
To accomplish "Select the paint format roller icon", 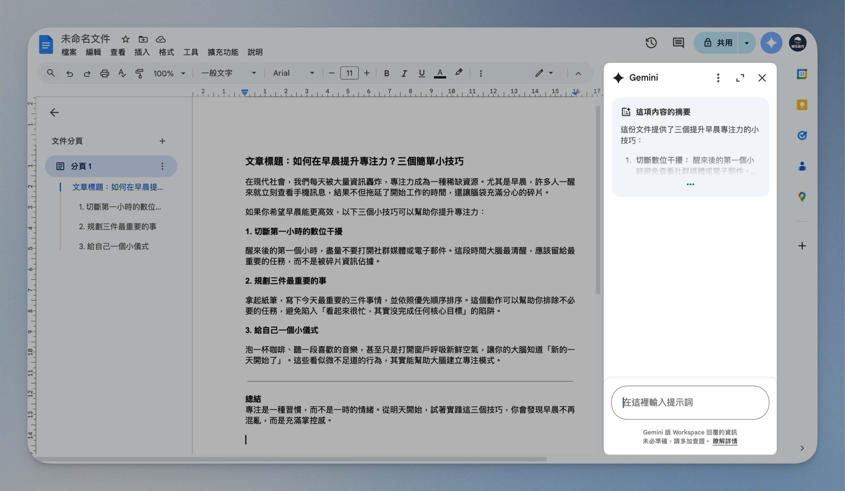I will pyautogui.click(x=139, y=73).
